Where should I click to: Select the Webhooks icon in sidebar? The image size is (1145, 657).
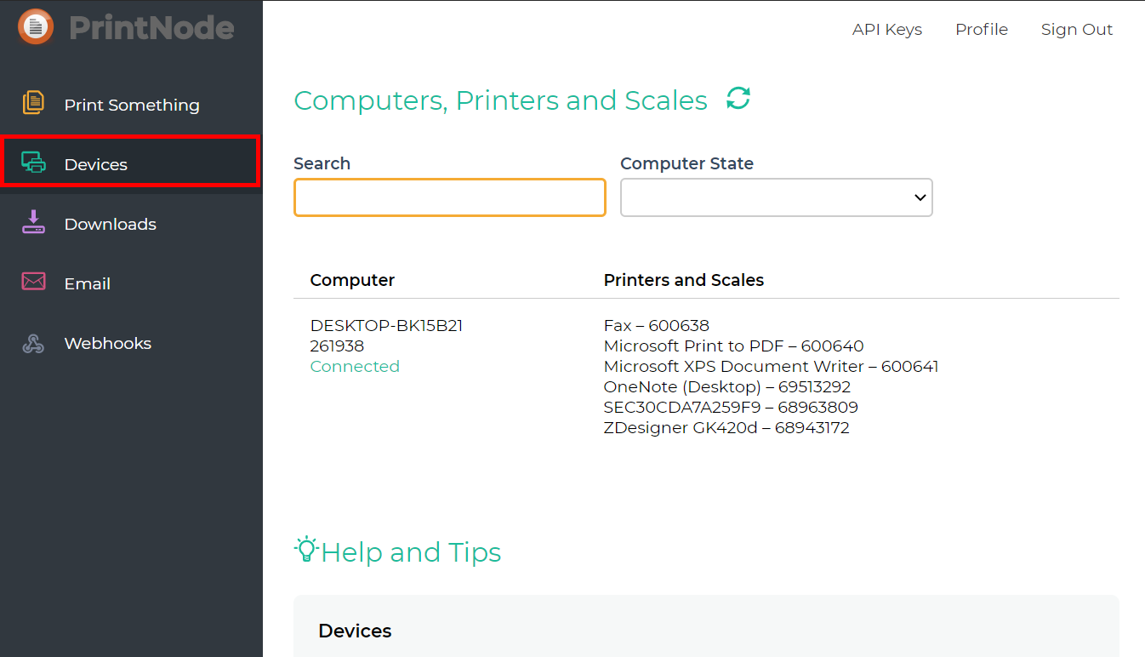[x=33, y=342]
